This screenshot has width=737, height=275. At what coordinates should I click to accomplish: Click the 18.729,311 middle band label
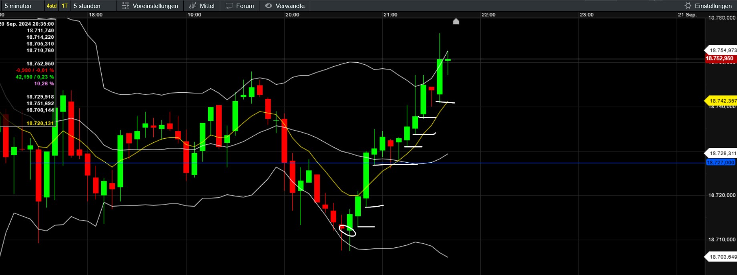721,153
